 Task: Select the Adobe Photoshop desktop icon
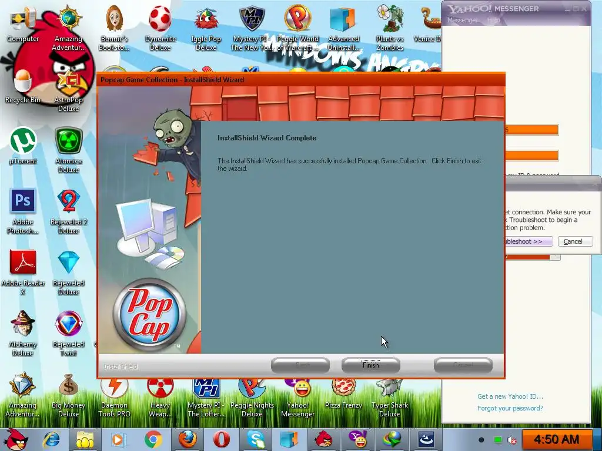(23, 211)
